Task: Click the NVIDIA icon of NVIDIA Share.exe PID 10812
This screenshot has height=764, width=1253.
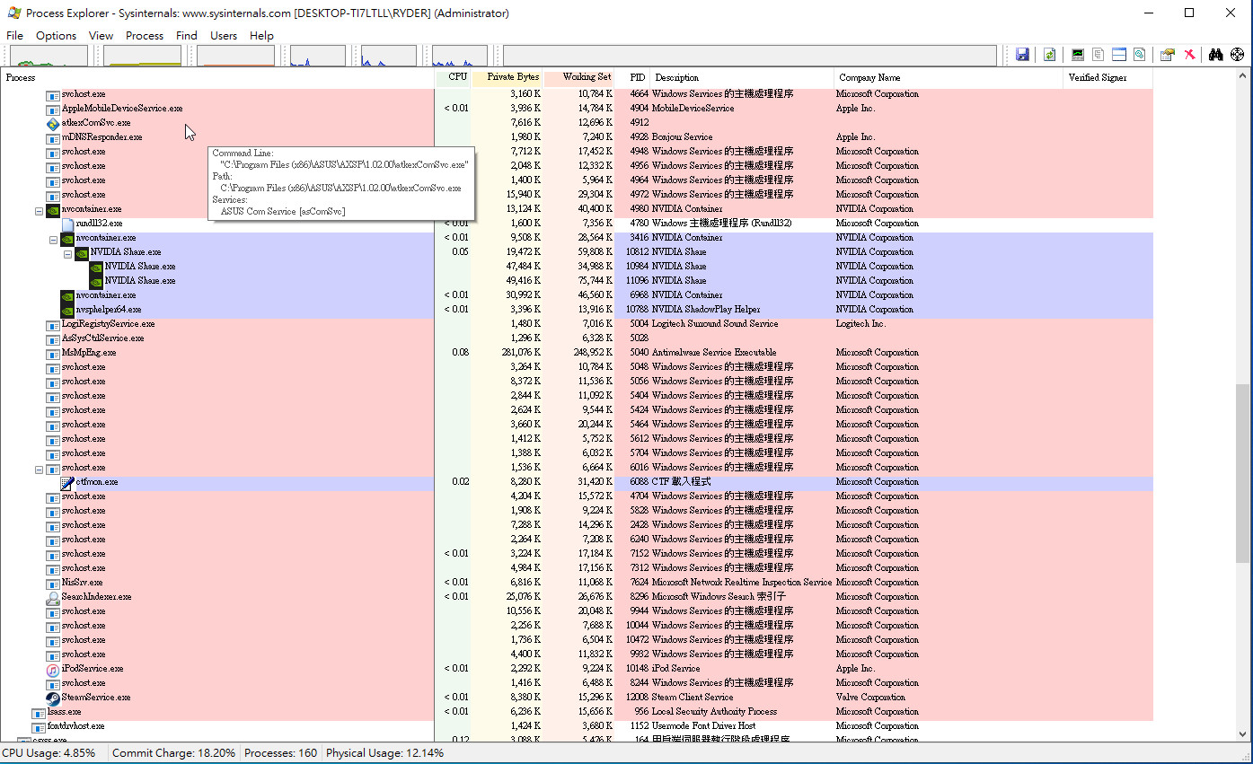Action: coord(82,252)
